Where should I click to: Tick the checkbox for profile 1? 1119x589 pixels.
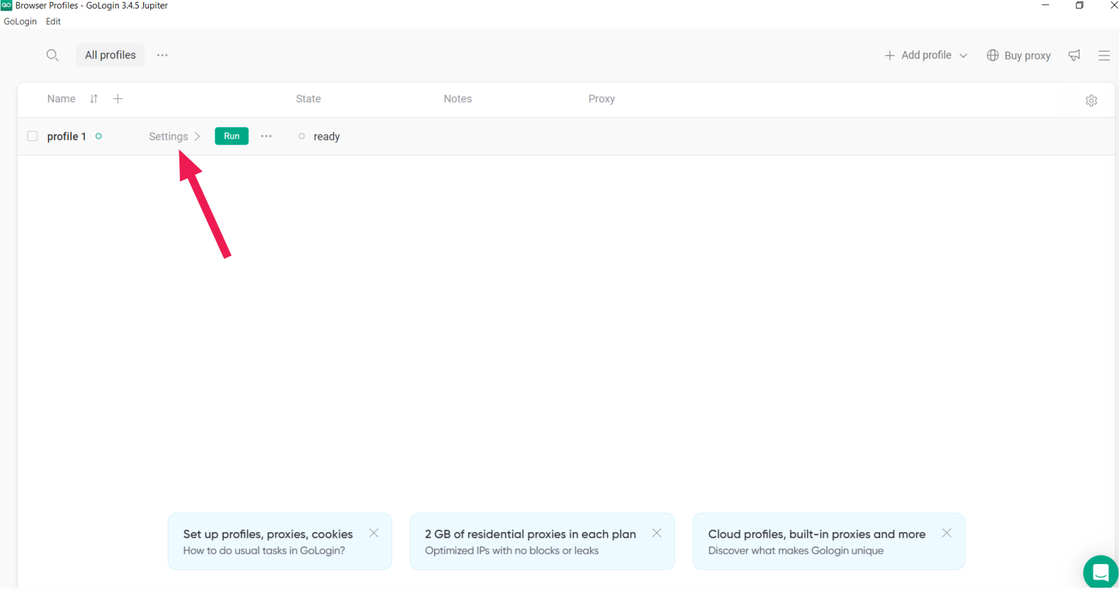(x=32, y=136)
